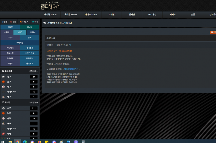216x143 pixels.
Task: Click the 충전 deposit icon
Action: click(3, 22)
